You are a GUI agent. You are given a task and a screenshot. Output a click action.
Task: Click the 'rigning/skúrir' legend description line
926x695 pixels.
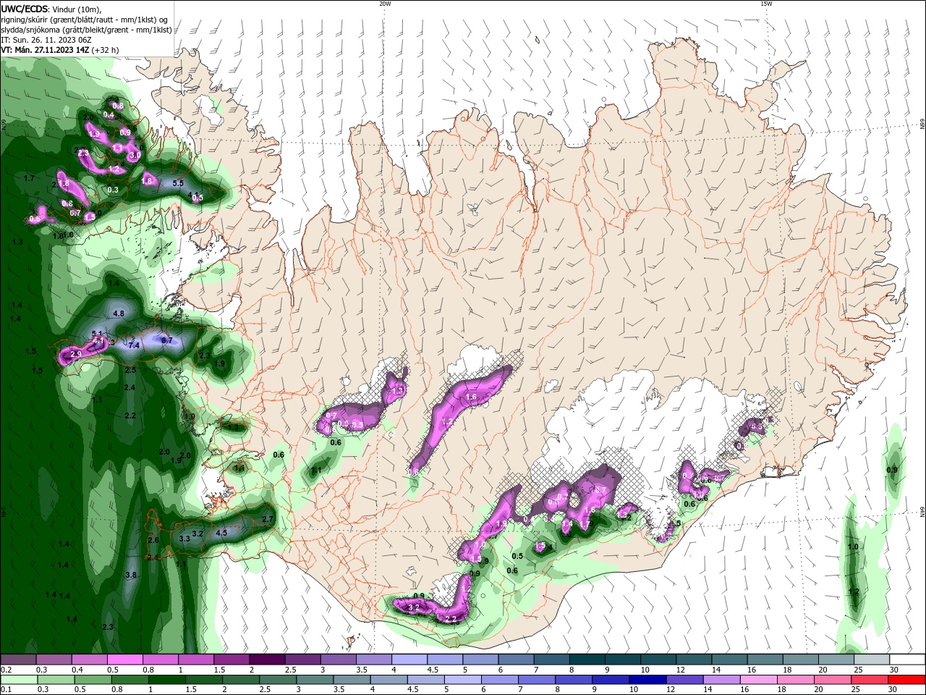click(85, 20)
